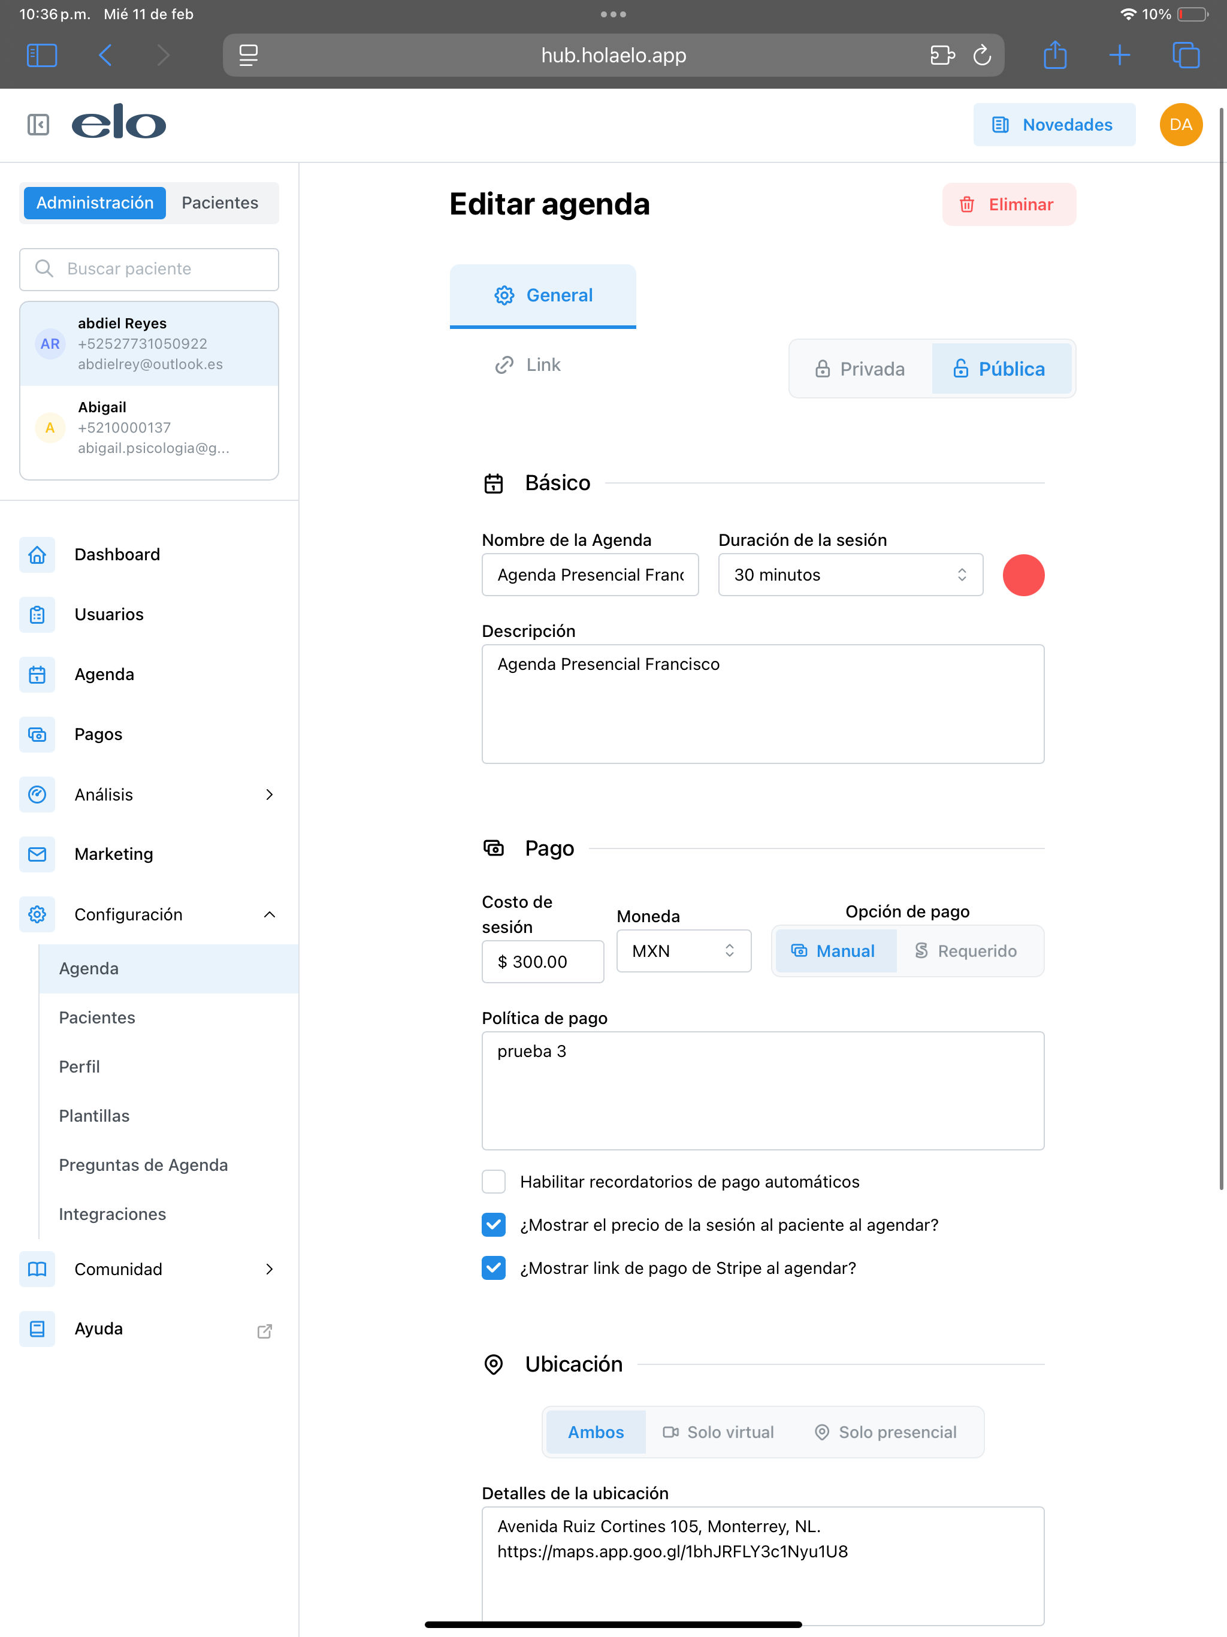Tap Safari's reload page icon
Screen dimensions: 1227x1637
pos(981,55)
